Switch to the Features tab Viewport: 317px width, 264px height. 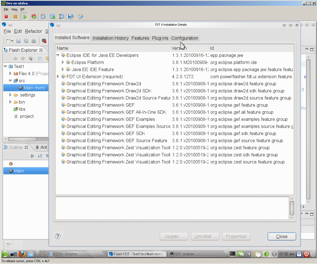(140, 38)
